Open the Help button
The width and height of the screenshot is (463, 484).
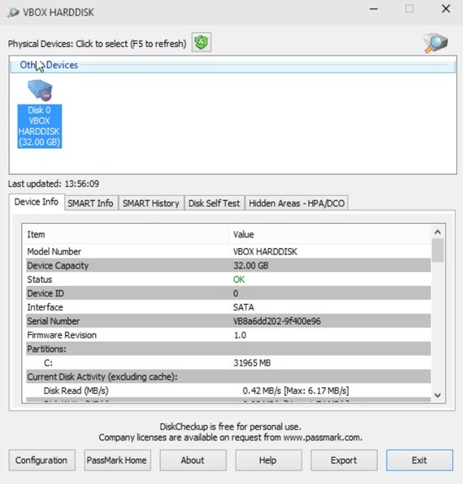point(269,460)
